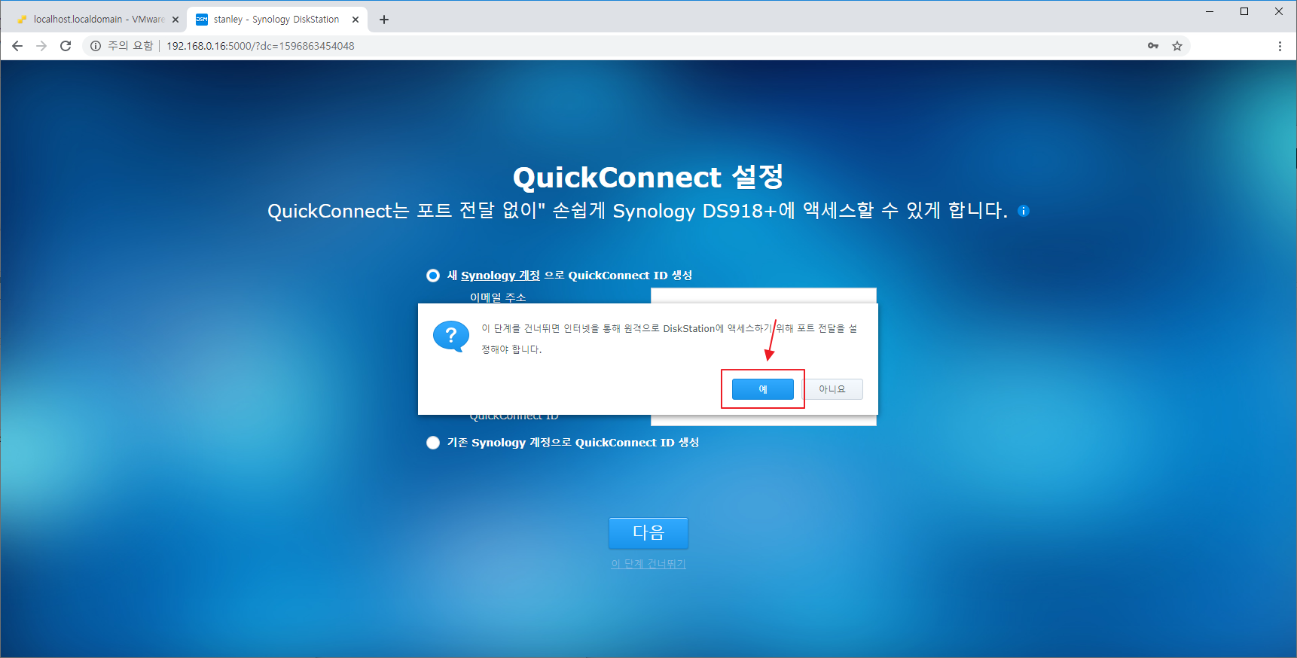Close the stanley Synology DiskStation tab
The width and height of the screenshot is (1297, 658).
(x=356, y=20)
